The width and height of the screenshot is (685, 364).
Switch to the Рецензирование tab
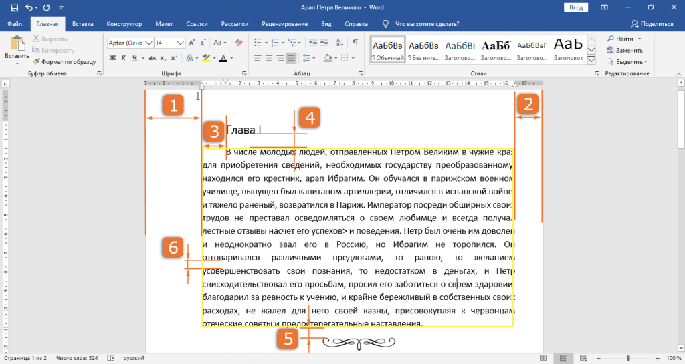(x=285, y=24)
